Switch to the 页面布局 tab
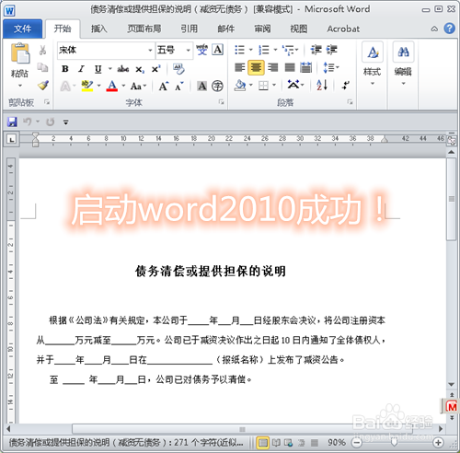 [x=144, y=29]
